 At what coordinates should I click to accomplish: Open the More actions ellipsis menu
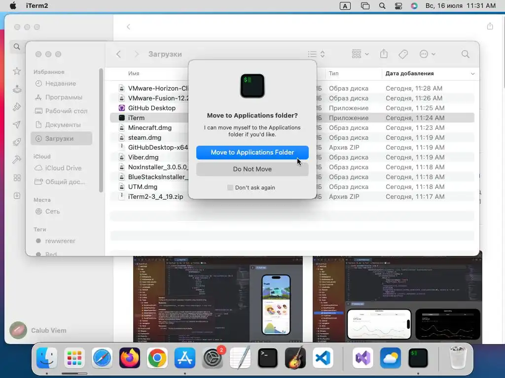tap(428, 54)
